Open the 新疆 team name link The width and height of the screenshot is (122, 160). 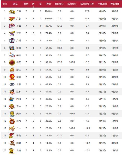[19, 48]
